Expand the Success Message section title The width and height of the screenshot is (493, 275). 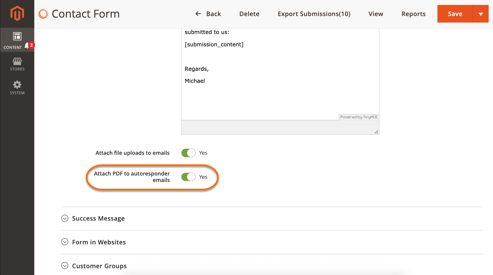click(x=98, y=218)
